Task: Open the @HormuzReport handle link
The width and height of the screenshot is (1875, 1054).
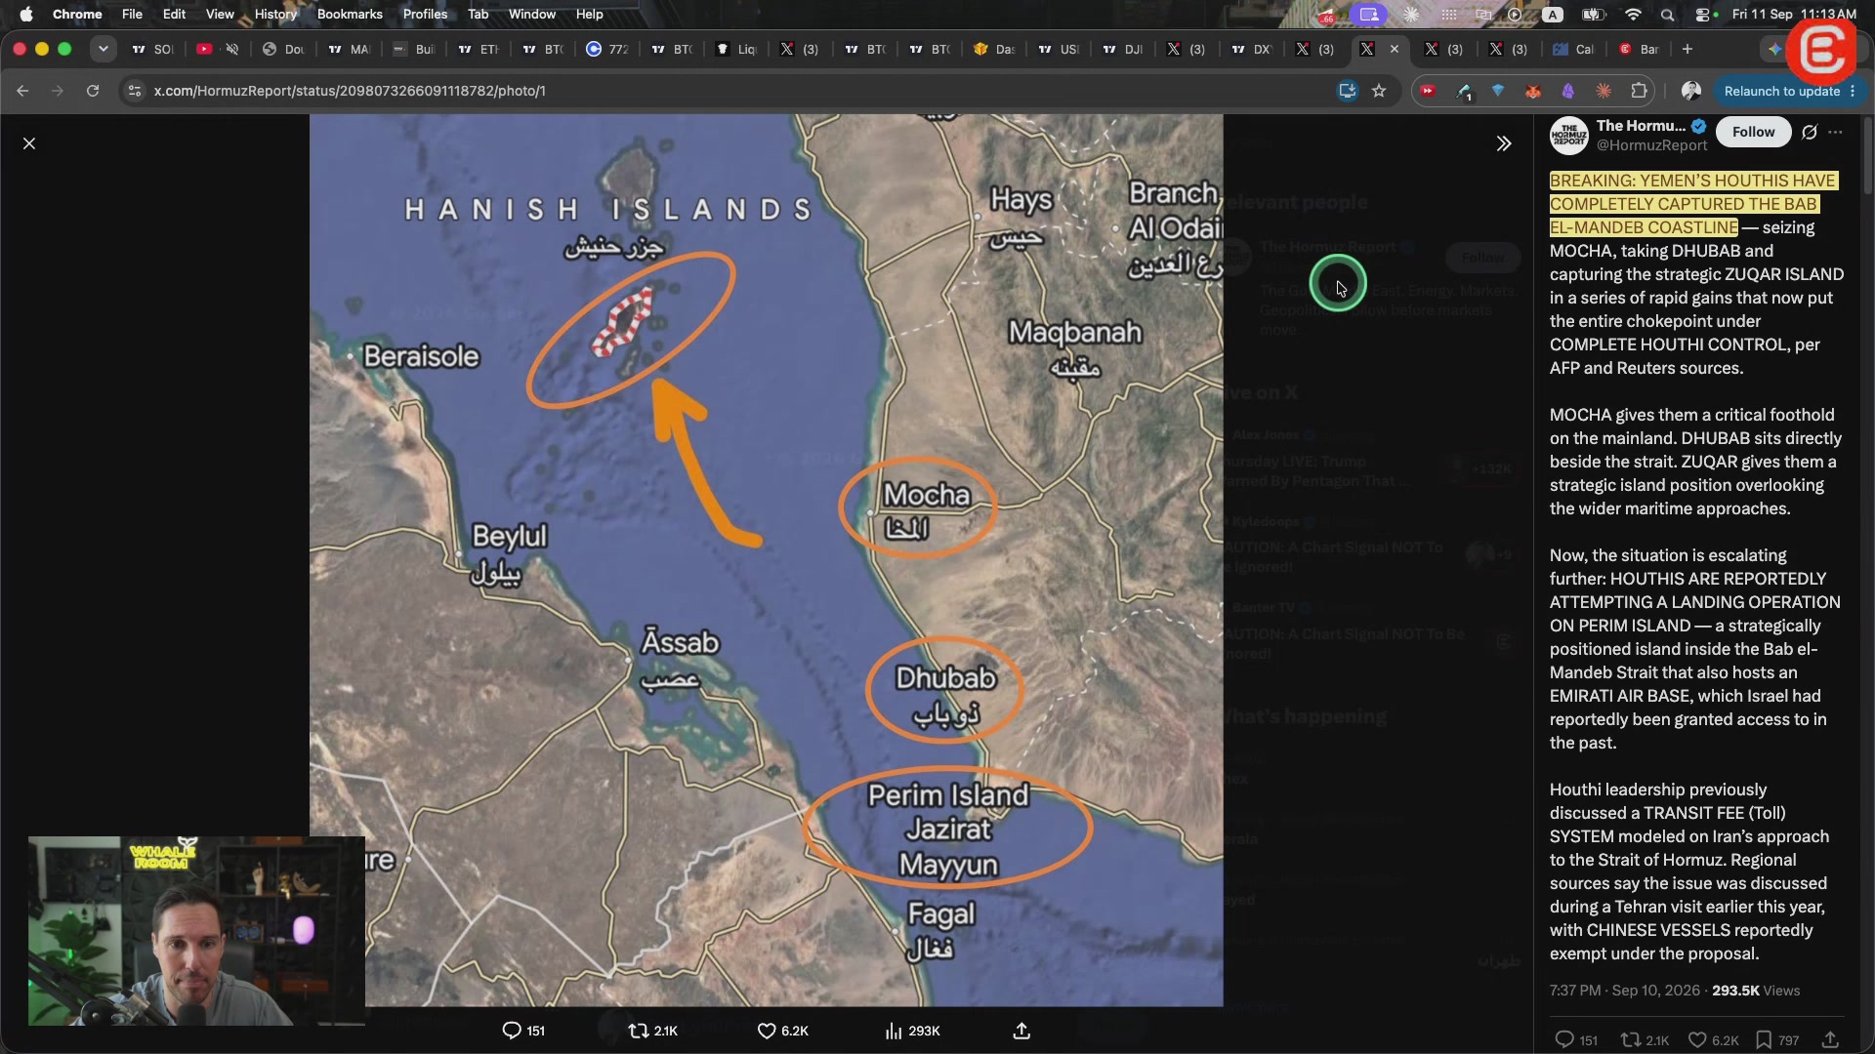Action: click(1651, 145)
